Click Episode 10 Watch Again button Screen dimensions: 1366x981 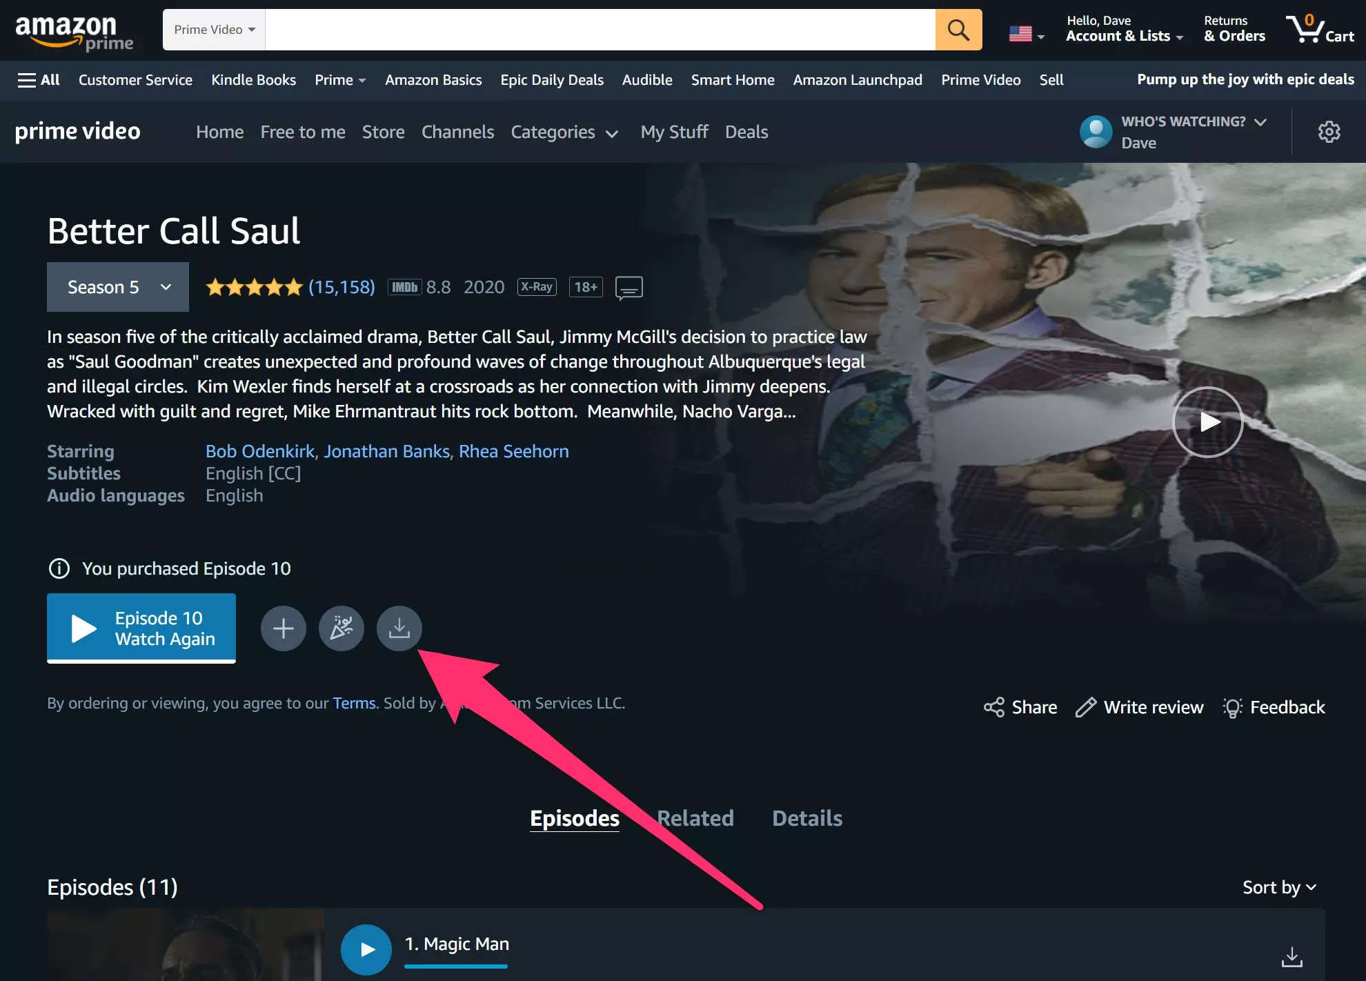click(141, 624)
